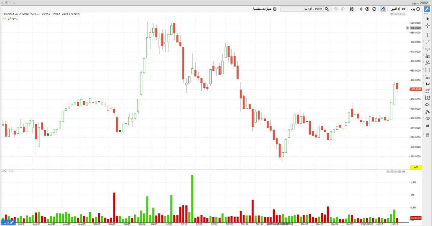The image size is (432, 226).
Task: Click the redo arrow in toolbar
Action: coord(342,9)
